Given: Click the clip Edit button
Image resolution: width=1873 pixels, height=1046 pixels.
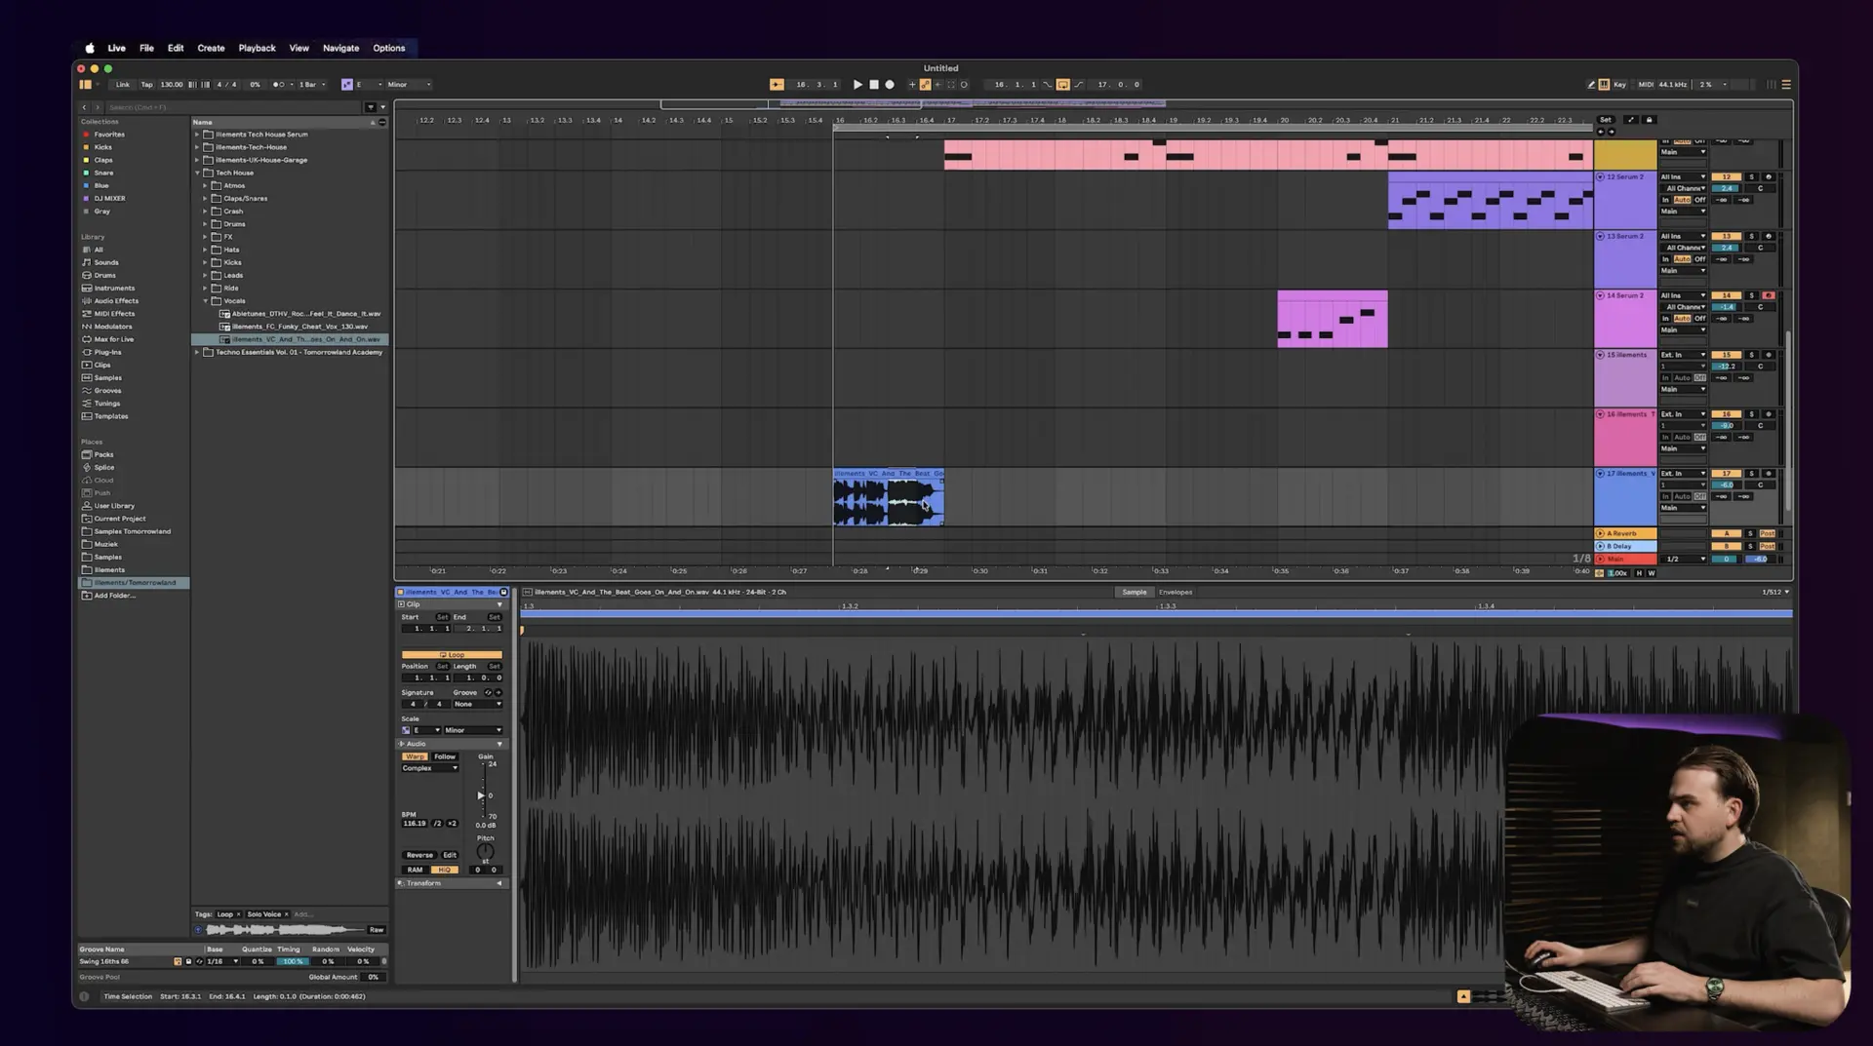Looking at the screenshot, I should [x=450, y=855].
